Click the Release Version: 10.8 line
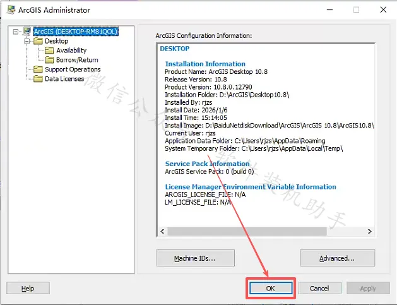This screenshot has width=397, height=305. (x=196, y=80)
